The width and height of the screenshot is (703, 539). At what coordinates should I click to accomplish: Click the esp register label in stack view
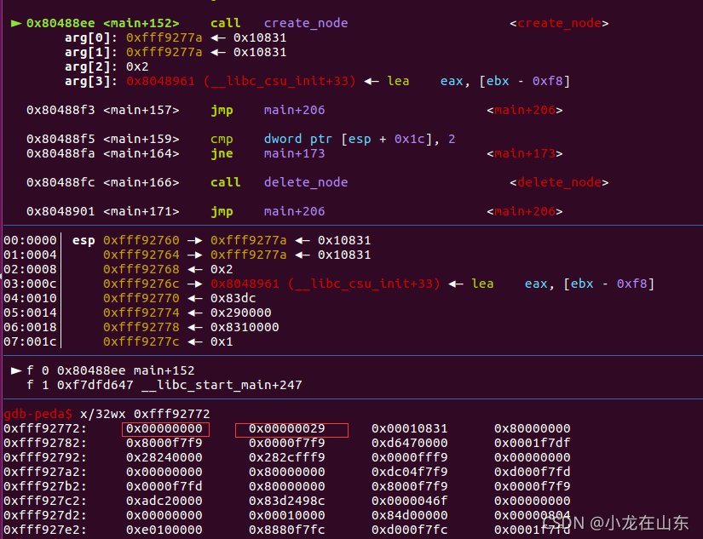click(84, 241)
